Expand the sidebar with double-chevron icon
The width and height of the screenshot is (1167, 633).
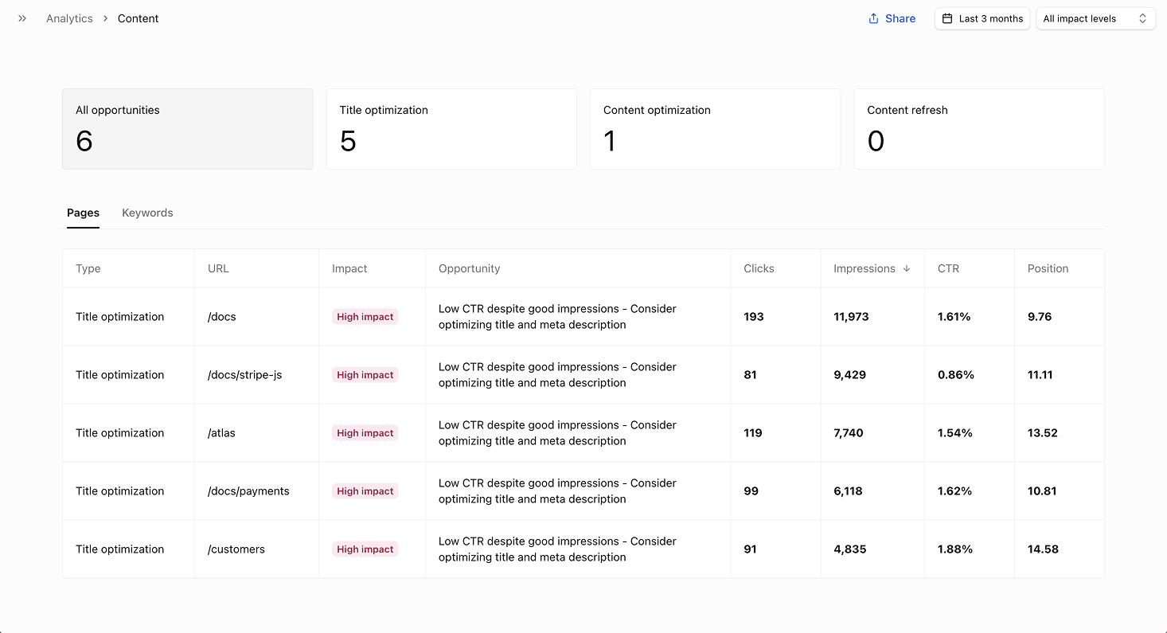tap(22, 18)
